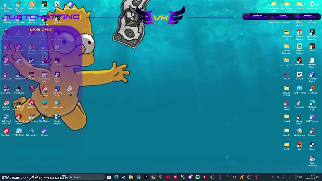Select the EUROPE ROADS folder
Screen dimensions: 322x181
click(287, 91)
